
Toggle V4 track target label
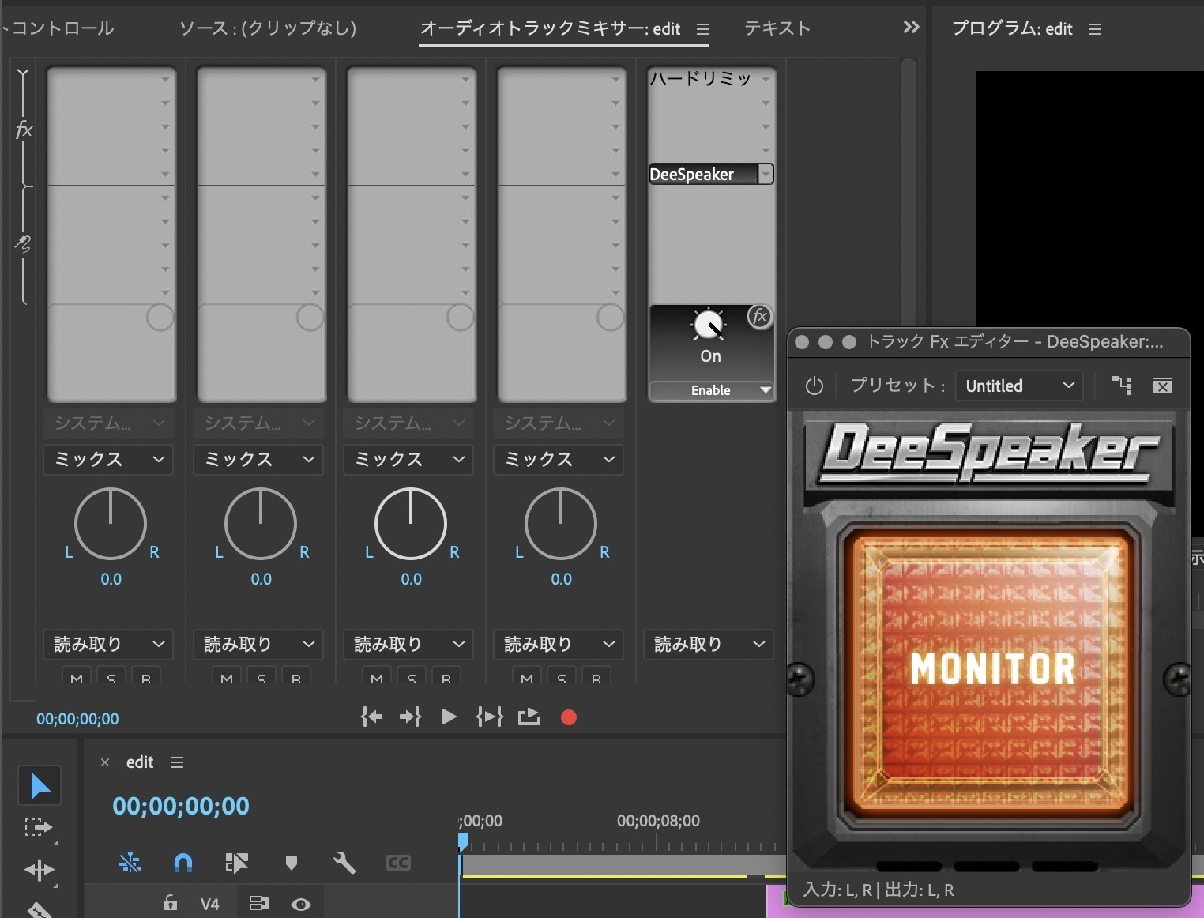209,904
